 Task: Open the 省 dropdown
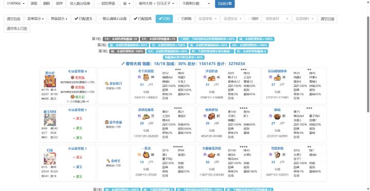126,4
